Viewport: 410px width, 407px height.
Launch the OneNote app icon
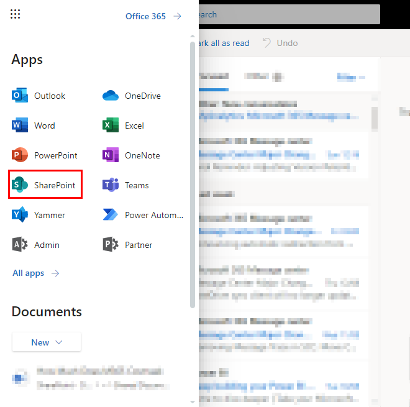111,155
